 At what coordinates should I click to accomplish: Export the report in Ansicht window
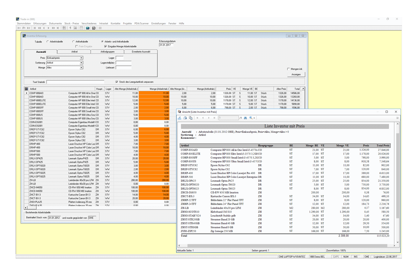click(x=179, y=118)
